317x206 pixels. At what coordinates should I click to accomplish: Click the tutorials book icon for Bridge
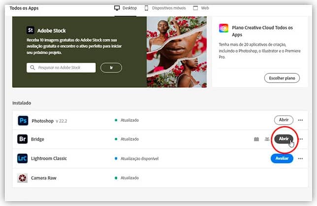256,139
